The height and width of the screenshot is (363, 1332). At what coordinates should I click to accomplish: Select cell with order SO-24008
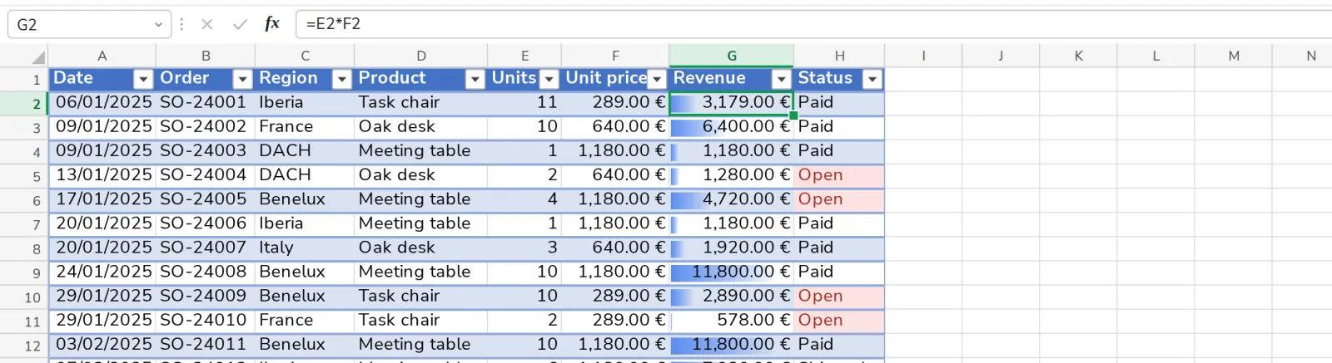[205, 272]
